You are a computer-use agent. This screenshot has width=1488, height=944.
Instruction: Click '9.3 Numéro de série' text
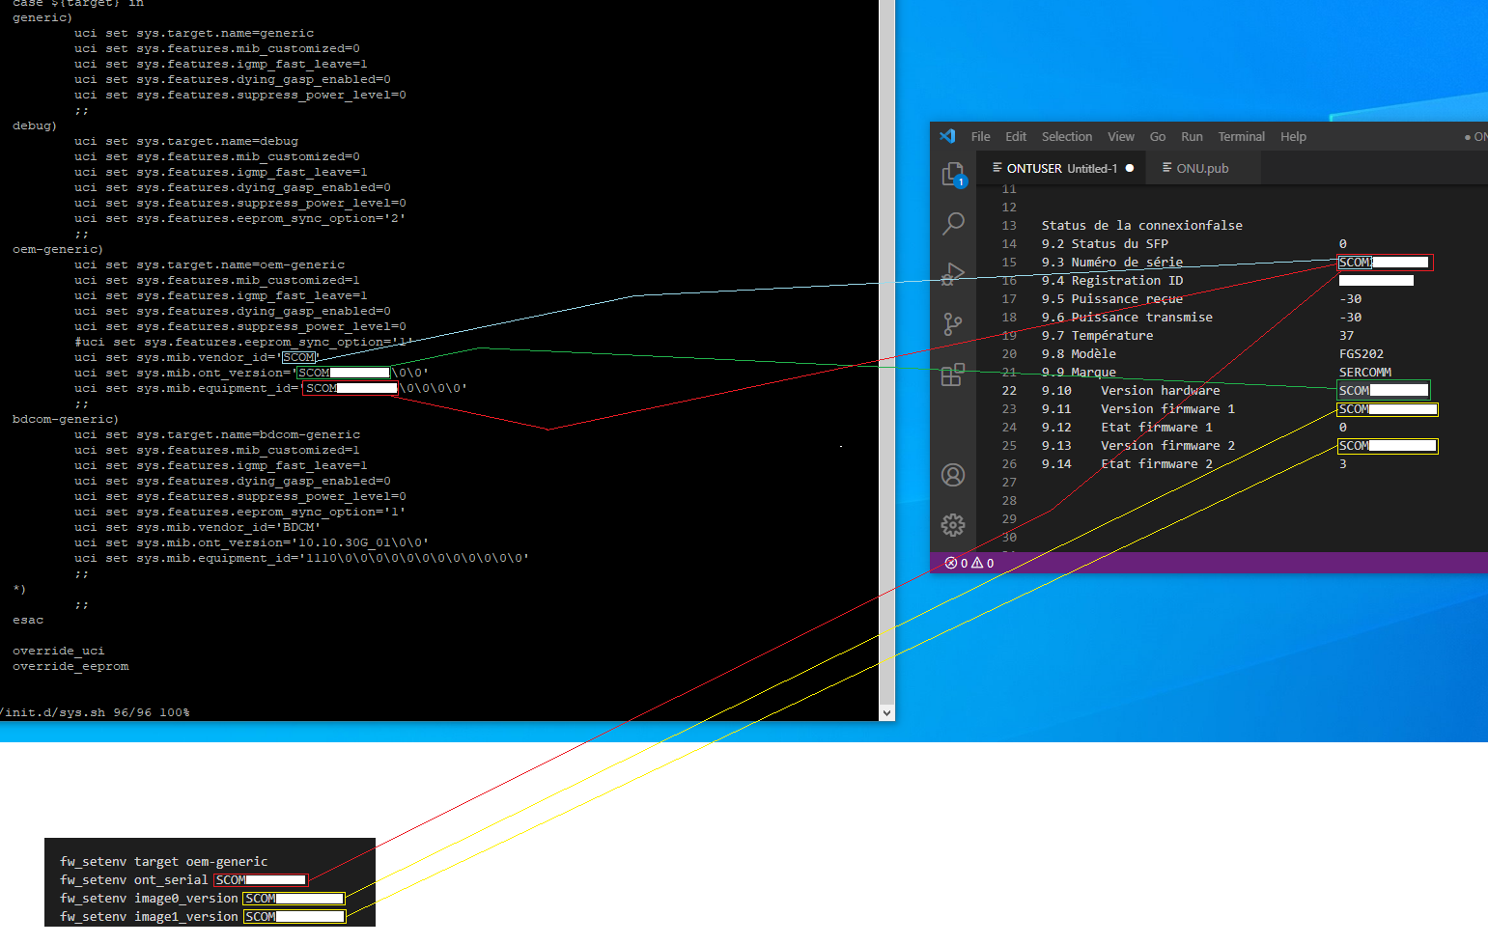pyautogui.click(x=1111, y=263)
